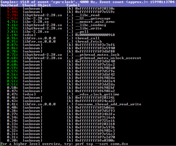Select the __memset_avx2_erms symbol
Viewport: 176px width, 146px height.
[95, 22]
